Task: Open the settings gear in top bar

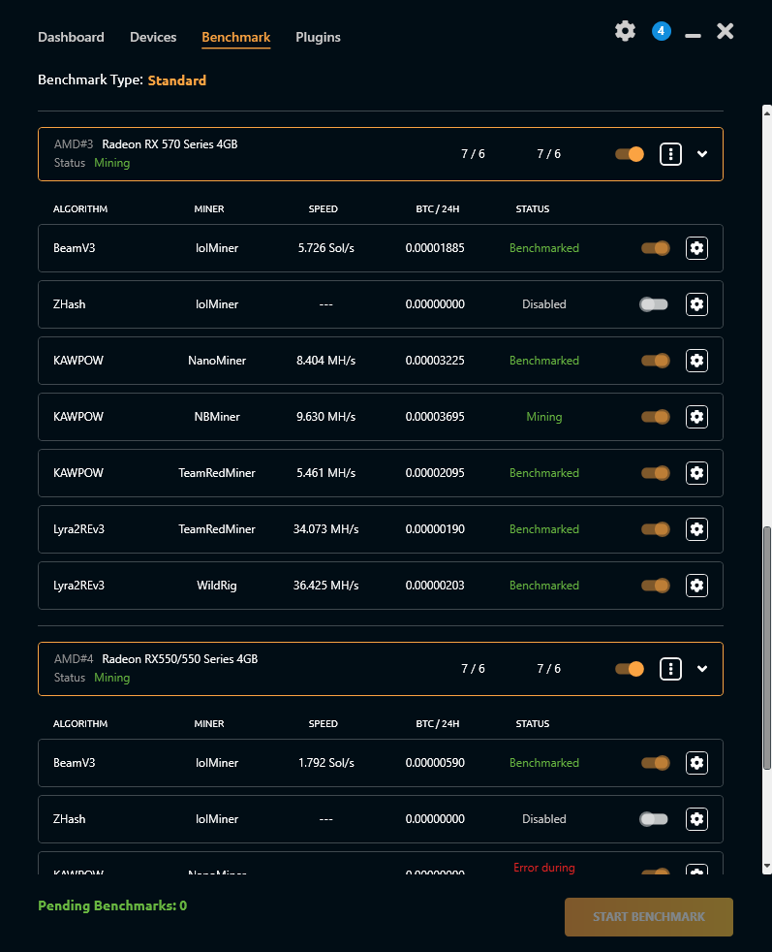Action: click(625, 31)
